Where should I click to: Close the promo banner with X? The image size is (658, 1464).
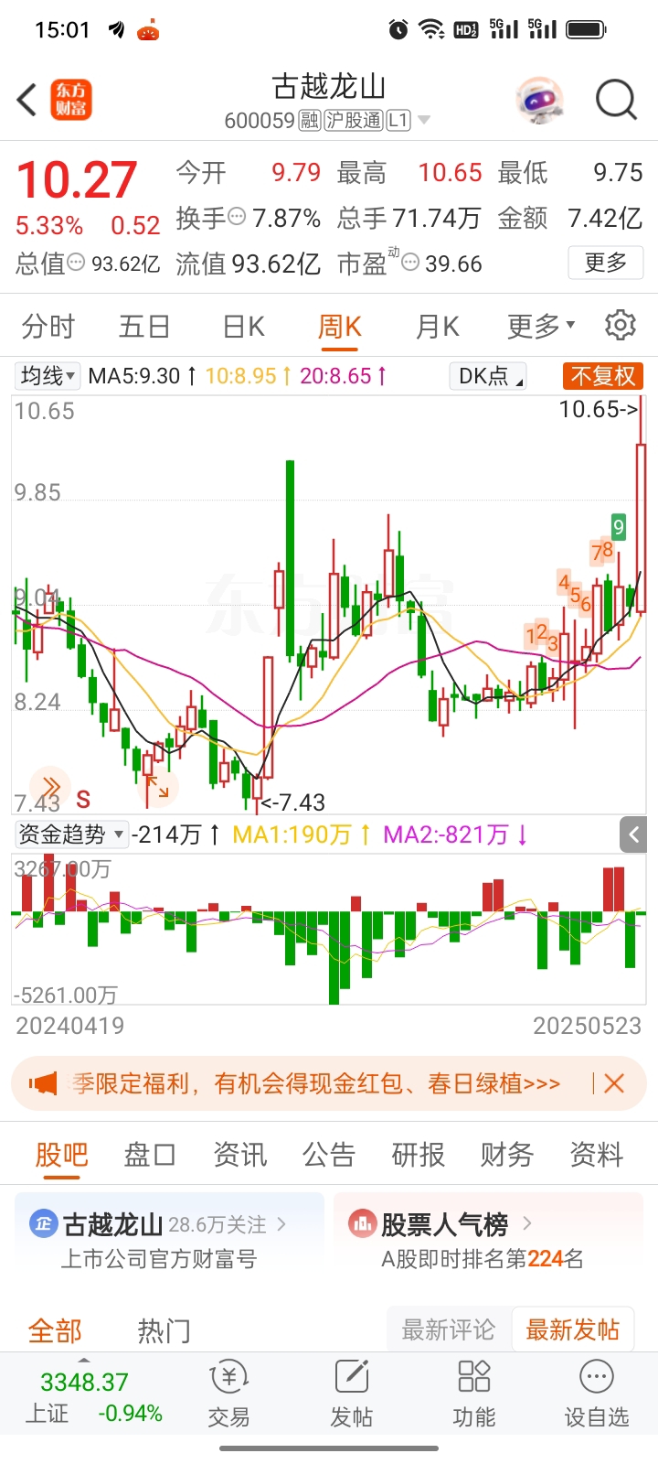coord(614,1084)
